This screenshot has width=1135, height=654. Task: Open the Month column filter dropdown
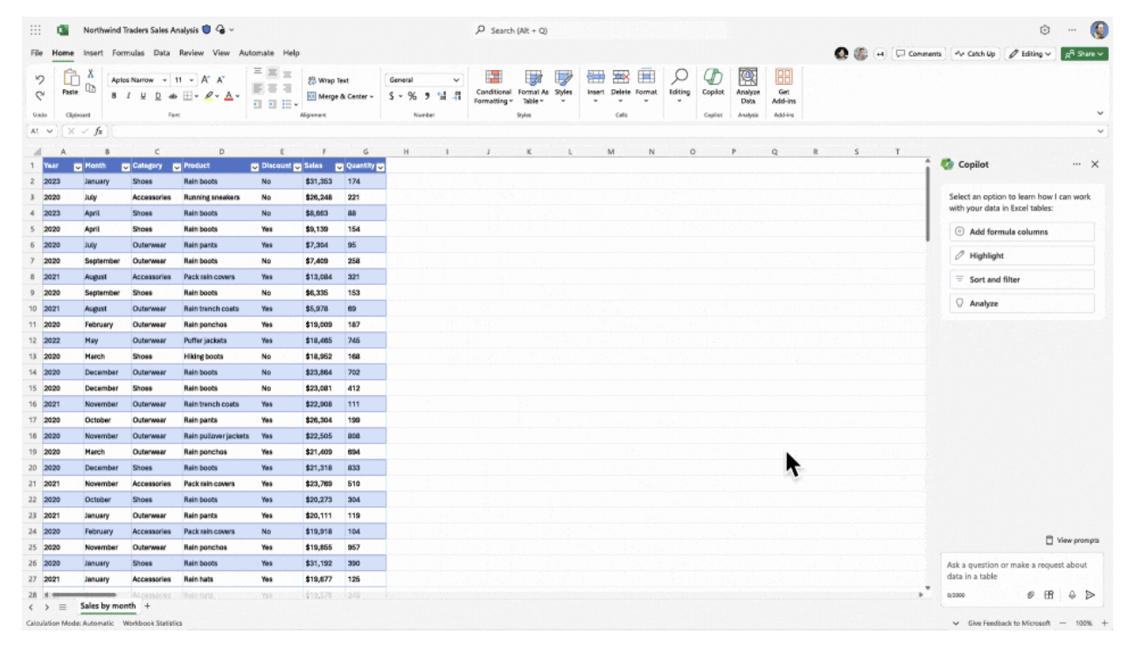coord(125,165)
